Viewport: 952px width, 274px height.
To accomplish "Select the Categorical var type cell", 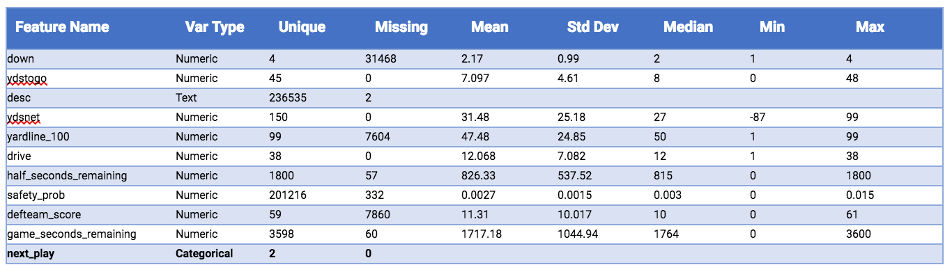I will click(x=204, y=254).
